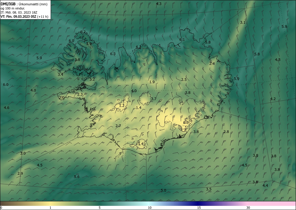Click the map value 4.2
Image resolution: width=296 pixels, height=210 pixels.
tap(273, 99)
